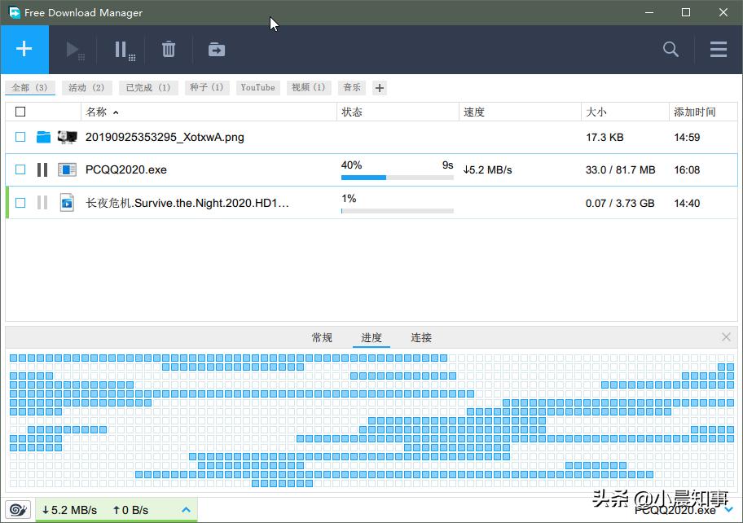Show the 全部 (3) filter tab
Viewport: 743px width, 523px height.
tap(30, 88)
